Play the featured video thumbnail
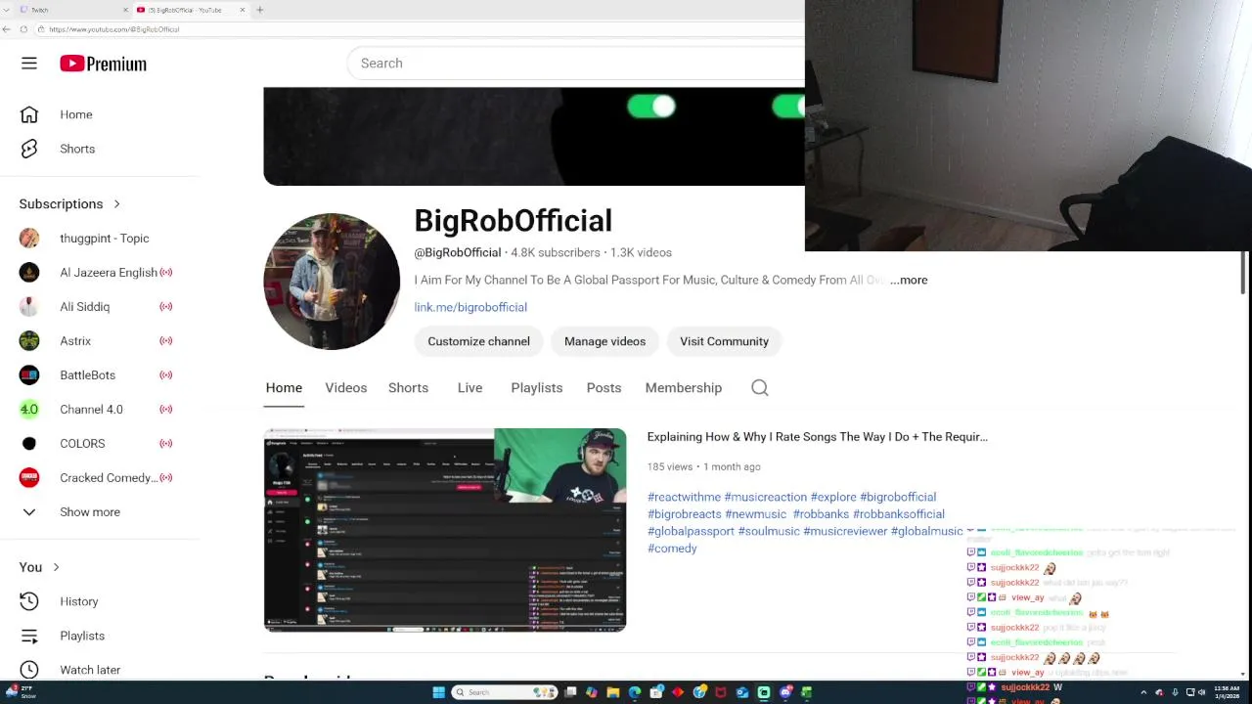Viewport: 1252px width, 704px height. [x=445, y=530]
